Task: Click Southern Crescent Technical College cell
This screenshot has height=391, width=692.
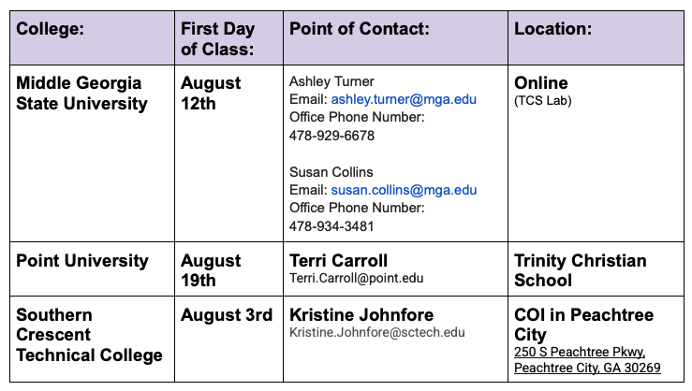Action: point(93,339)
